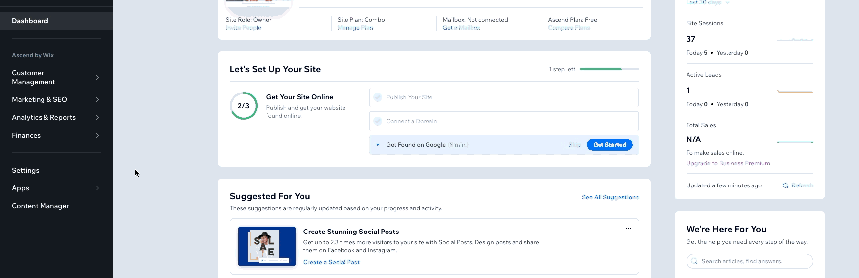Click the Connect a Domain checkmark

coord(378,121)
